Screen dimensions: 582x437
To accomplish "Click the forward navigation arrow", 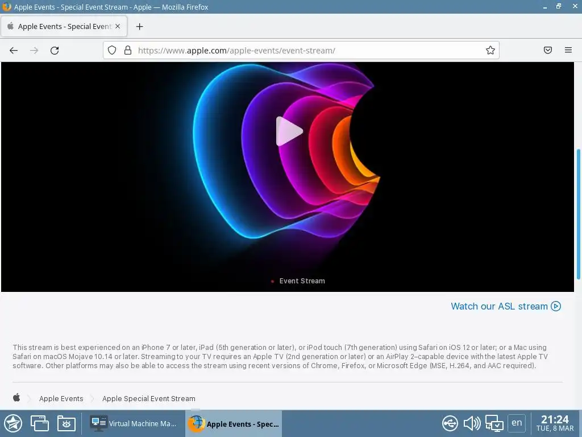I will [34, 51].
